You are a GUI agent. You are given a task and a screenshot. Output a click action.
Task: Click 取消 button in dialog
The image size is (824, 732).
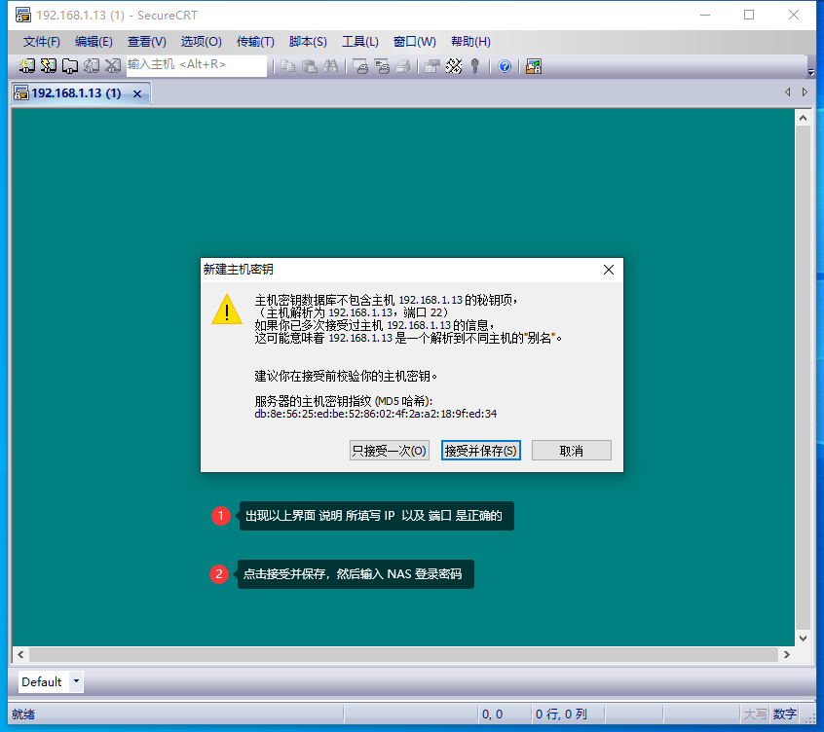click(x=571, y=451)
